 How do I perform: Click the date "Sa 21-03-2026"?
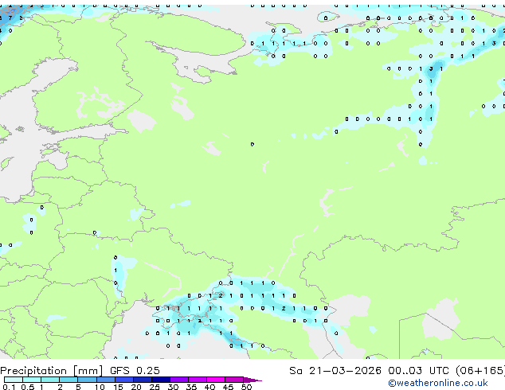[335, 371]
